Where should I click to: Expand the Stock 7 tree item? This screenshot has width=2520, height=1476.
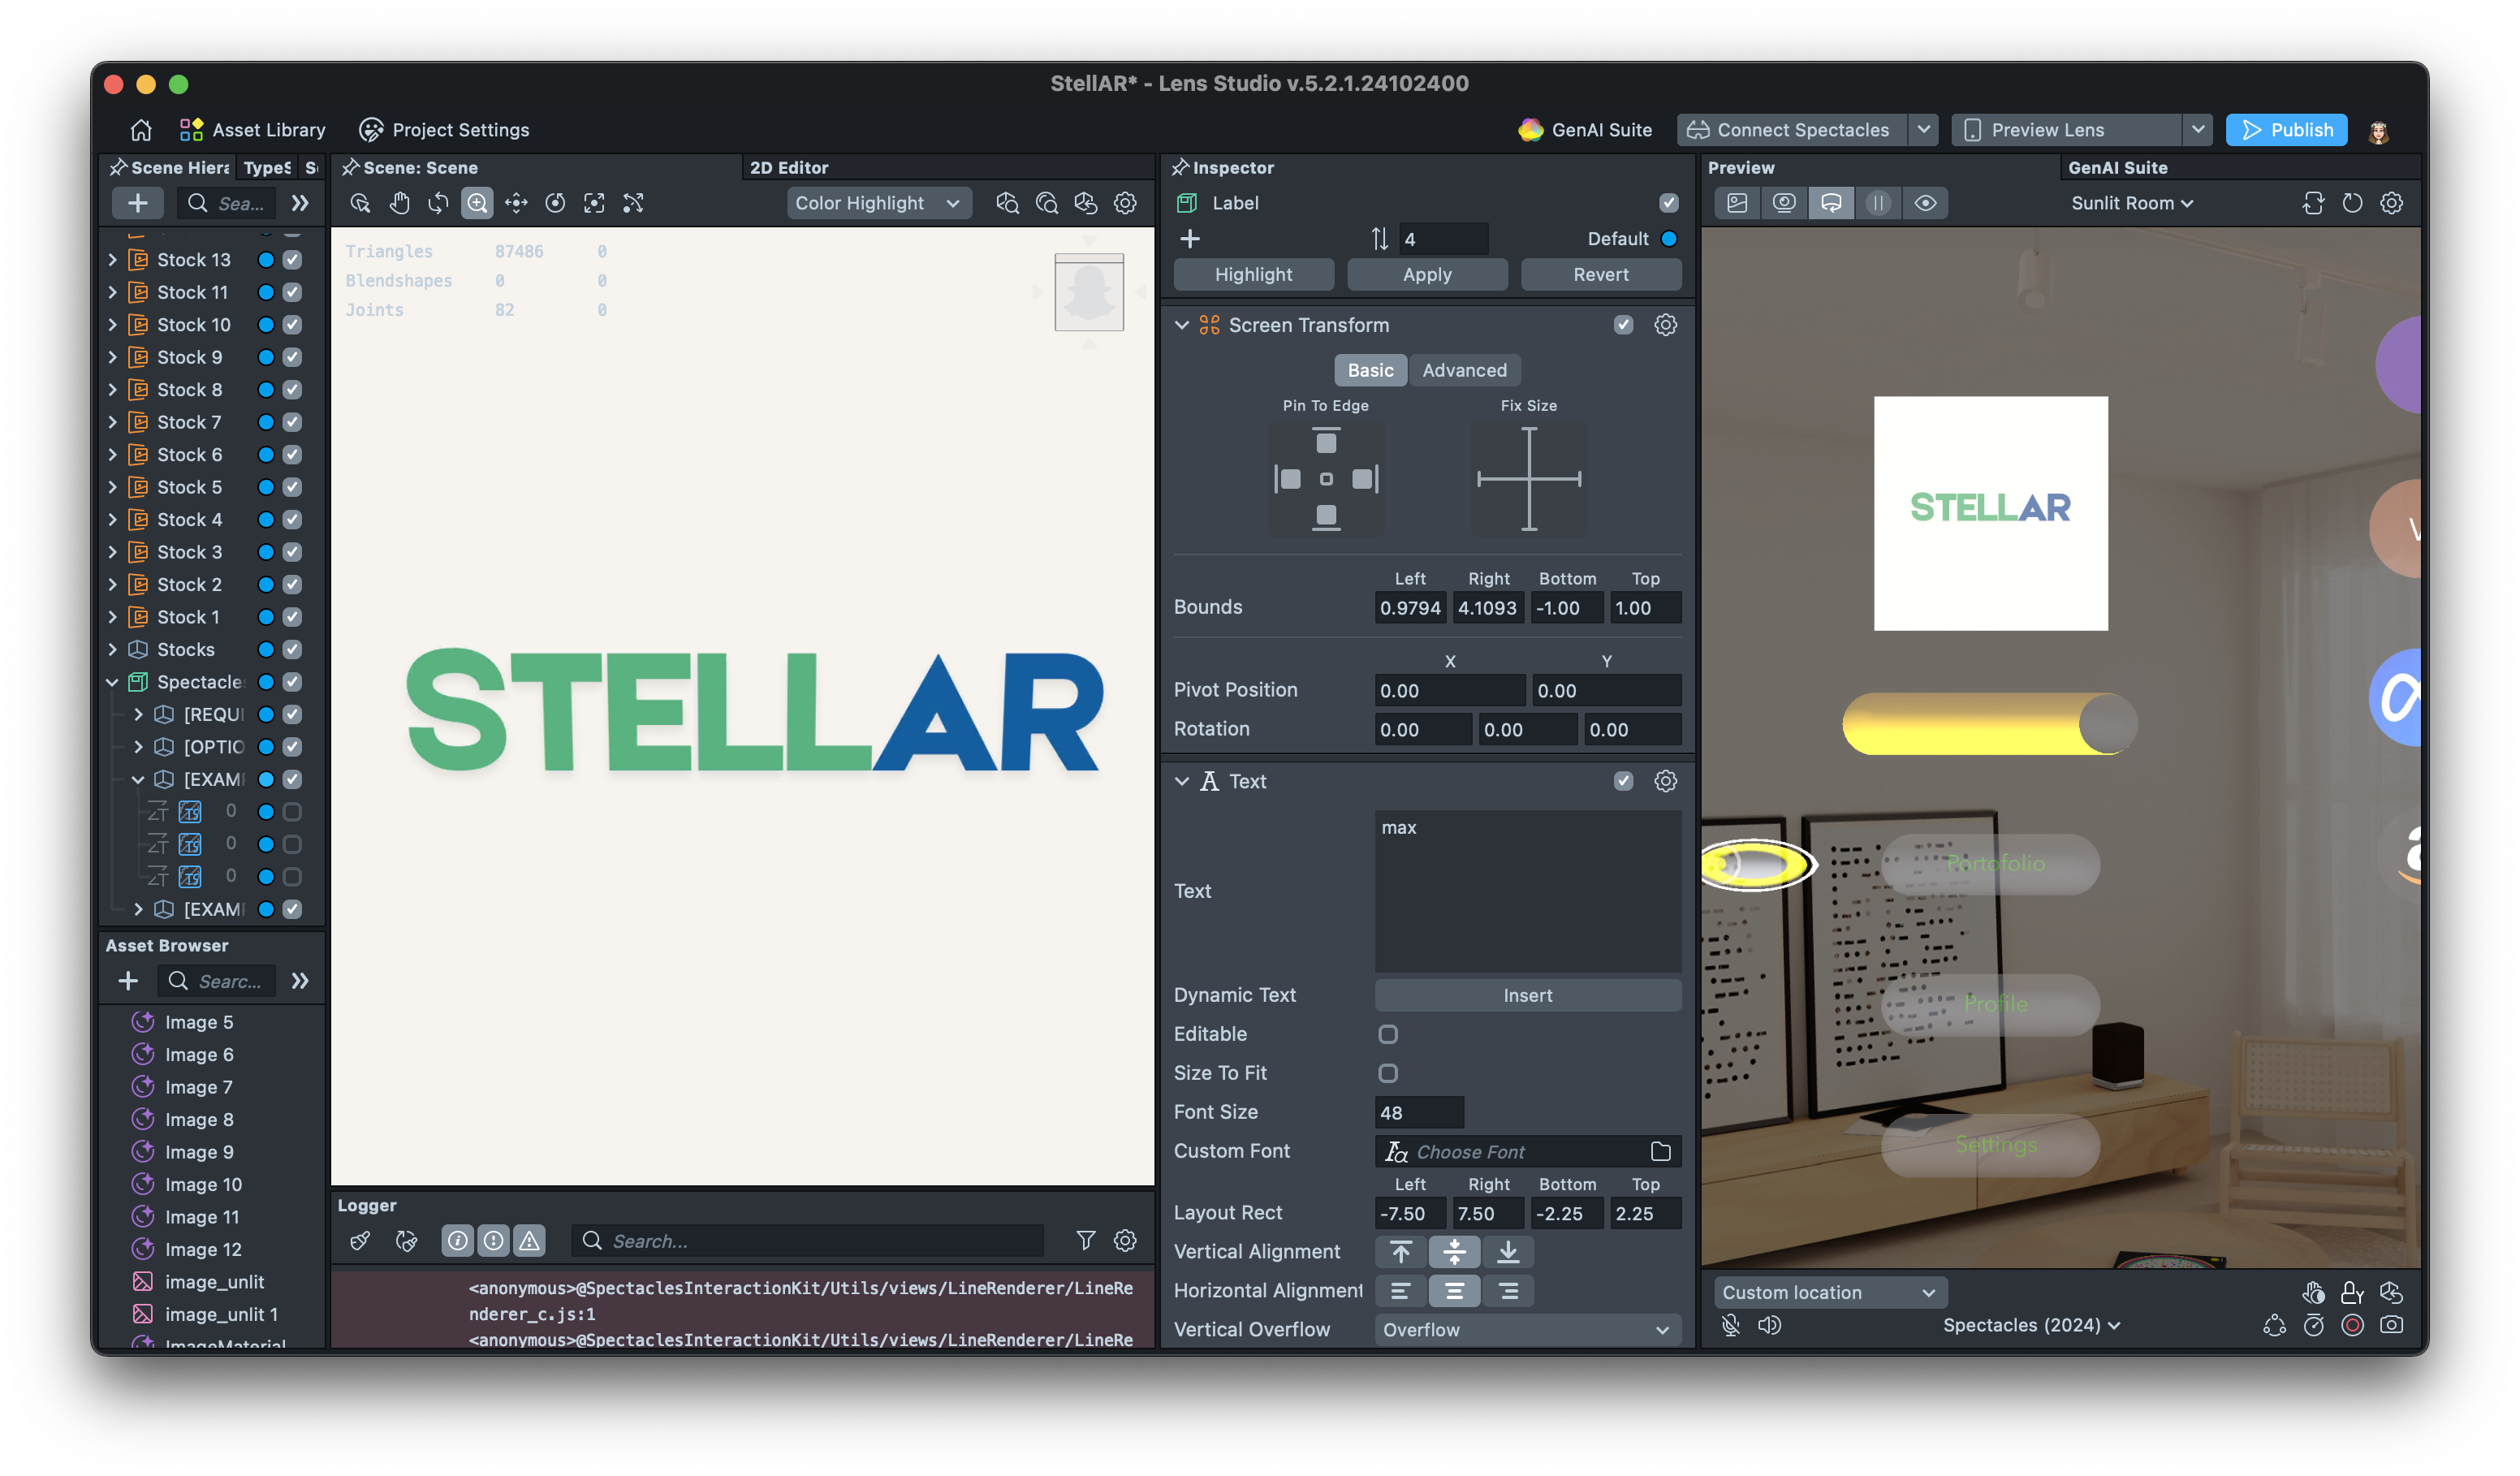(113, 422)
